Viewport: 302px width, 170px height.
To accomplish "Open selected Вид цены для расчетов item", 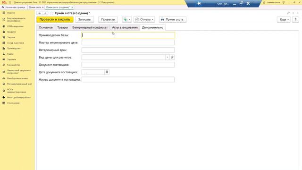I will (172, 57).
